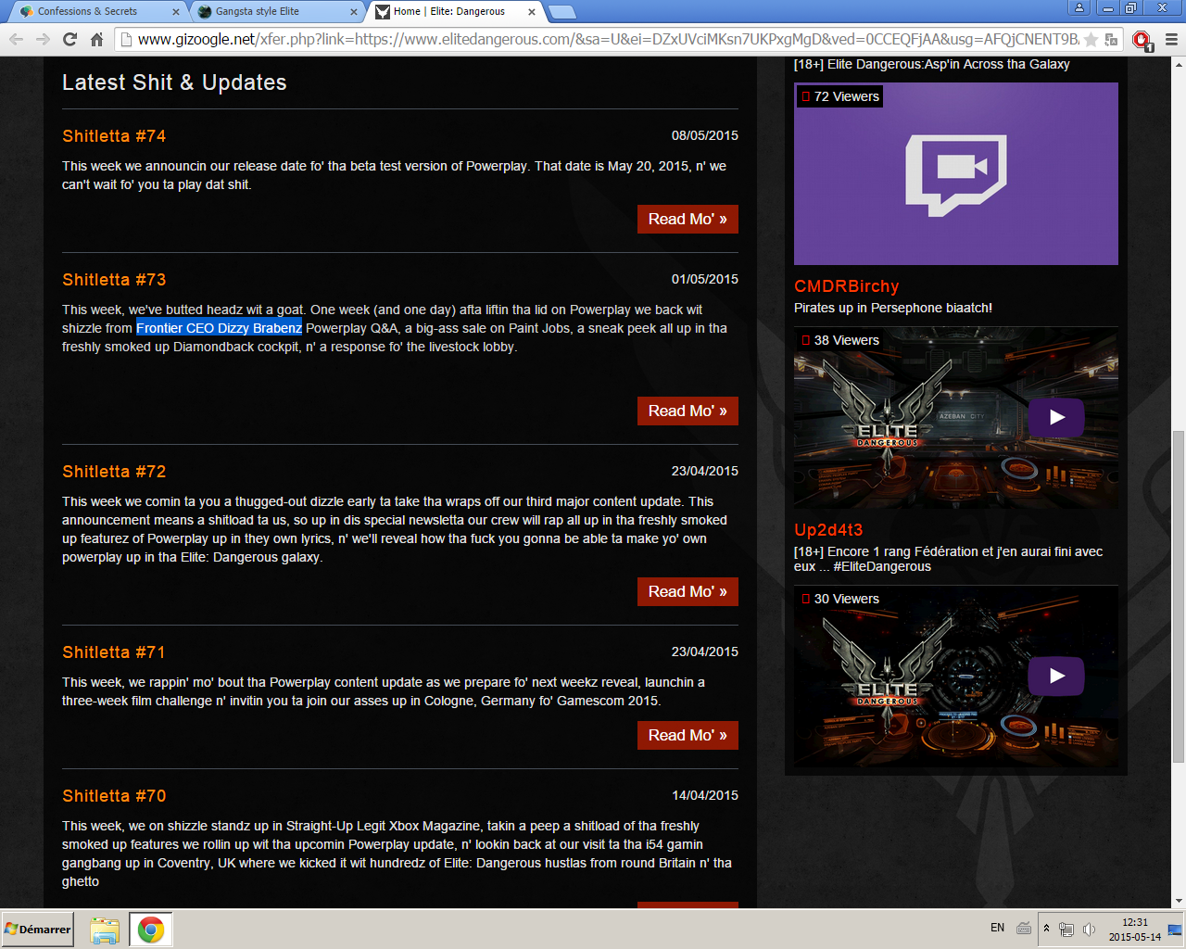This screenshot has height=949, width=1186.
Task: Click the scrollbar down arrow
Action: click(x=1179, y=901)
